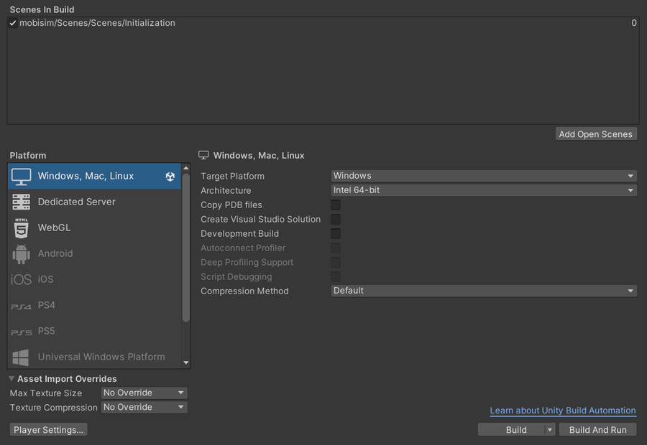The height and width of the screenshot is (445, 647).
Task: Select mobisim/Scenes/Scenes/Initialization scene row
Action: coord(323,23)
